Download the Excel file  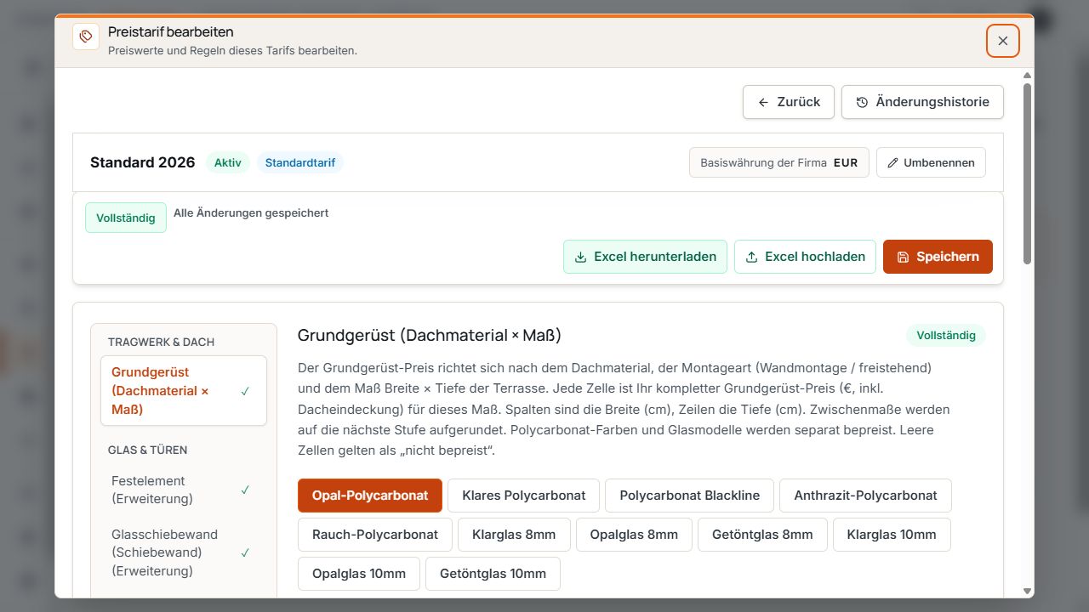[645, 257]
